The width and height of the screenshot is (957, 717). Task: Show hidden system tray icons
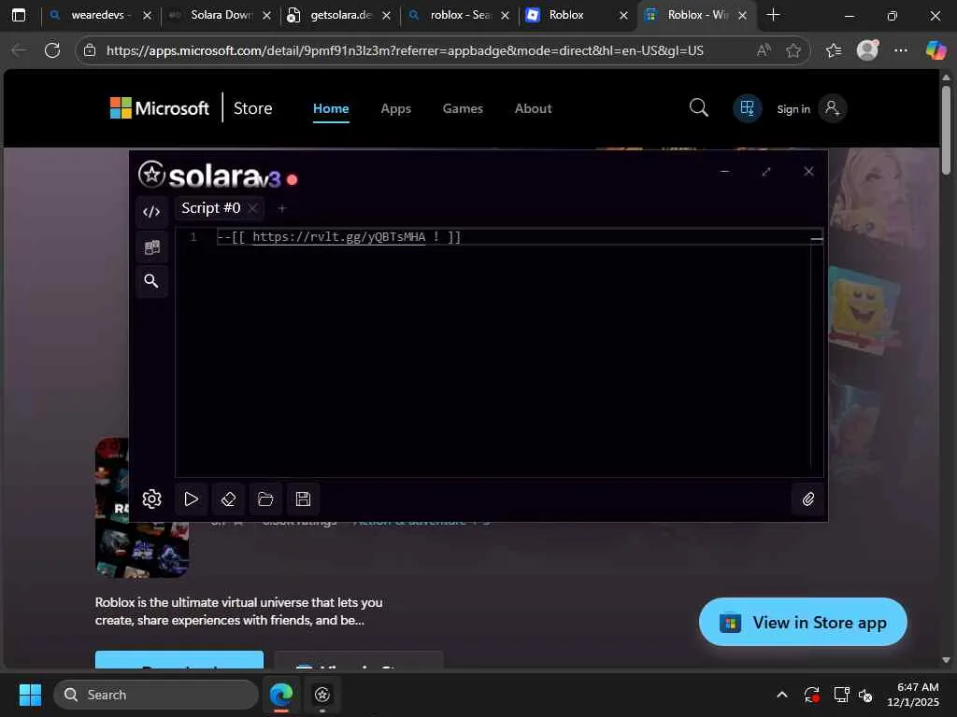782,695
